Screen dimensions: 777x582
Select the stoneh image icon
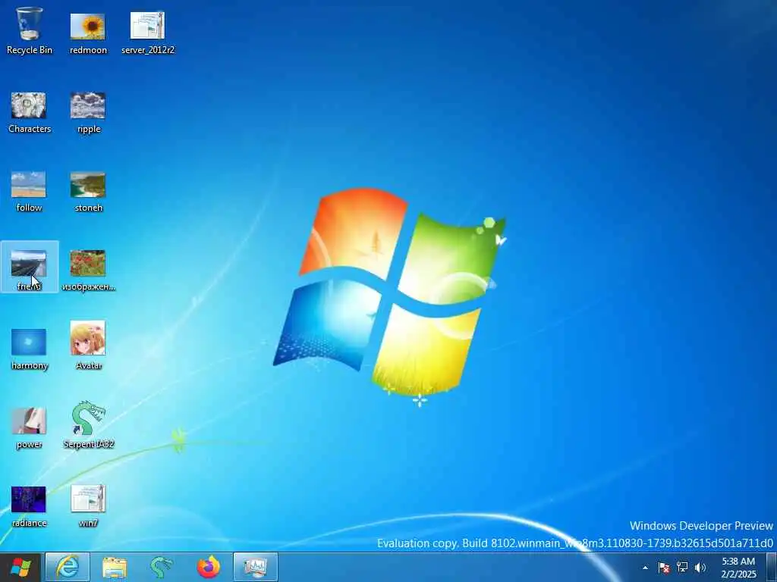tap(88, 192)
